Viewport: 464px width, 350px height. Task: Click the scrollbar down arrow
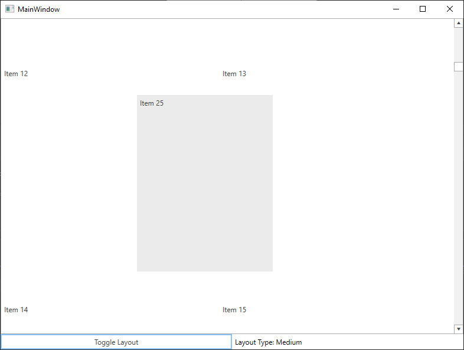pyautogui.click(x=458, y=329)
